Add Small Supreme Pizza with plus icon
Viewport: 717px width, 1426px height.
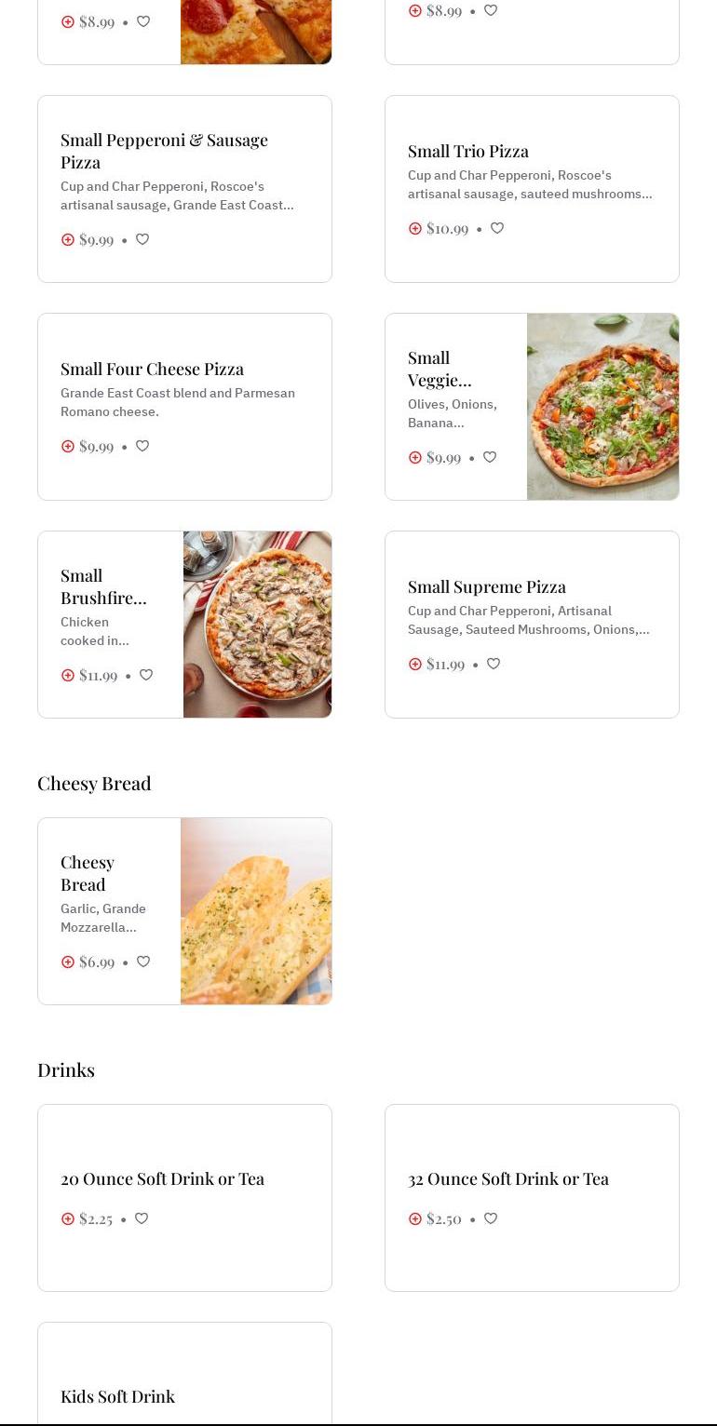[415, 665]
